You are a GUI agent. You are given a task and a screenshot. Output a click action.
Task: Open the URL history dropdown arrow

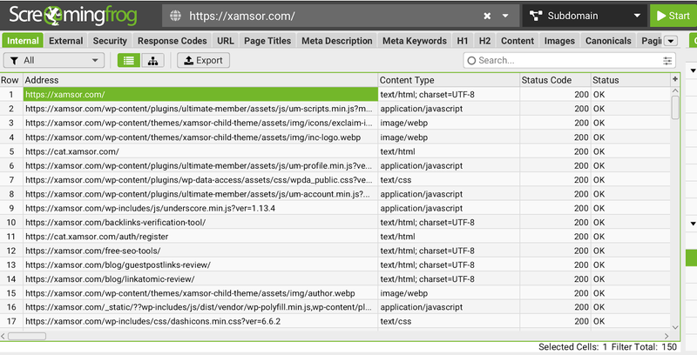point(505,16)
